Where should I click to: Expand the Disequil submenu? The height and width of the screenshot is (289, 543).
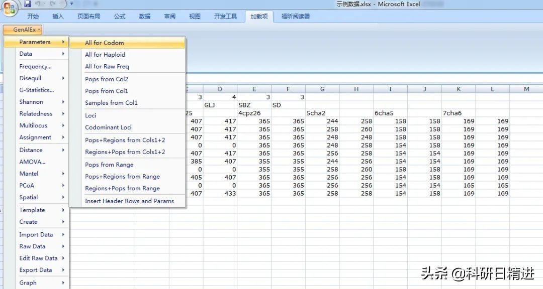click(x=36, y=78)
